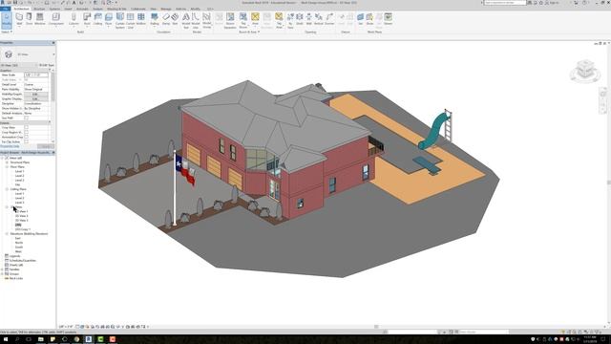Select the Area tool
Viewport: 611px width, 344px height.
pyautogui.click(x=255, y=19)
